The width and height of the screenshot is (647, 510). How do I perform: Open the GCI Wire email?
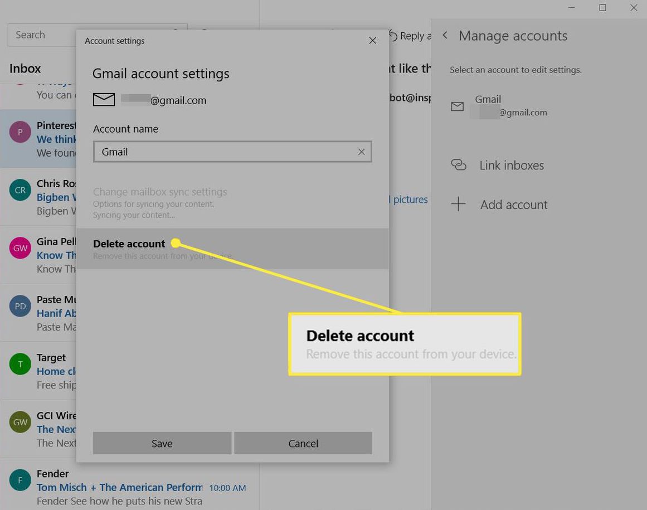coord(38,429)
